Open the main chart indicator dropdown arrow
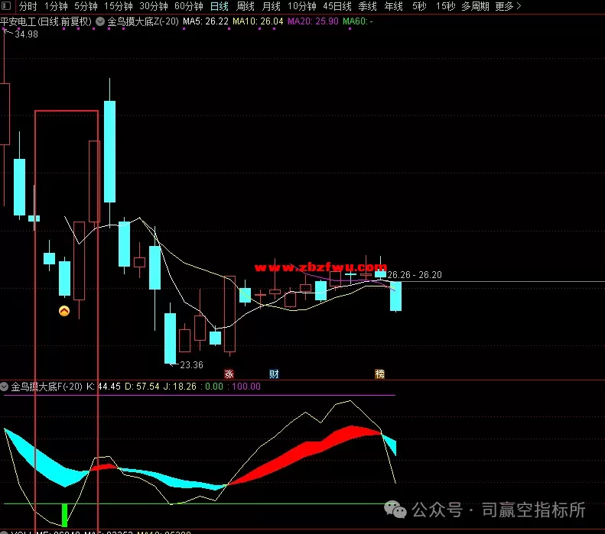The width and height of the screenshot is (605, 534). [x=100, y=21]
